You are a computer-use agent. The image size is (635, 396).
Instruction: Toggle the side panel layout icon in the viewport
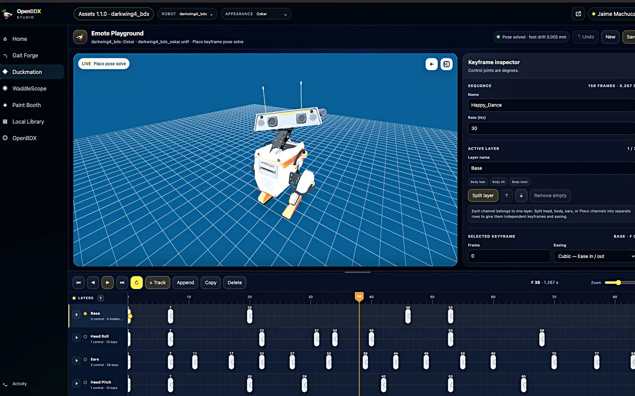(446, 64)
